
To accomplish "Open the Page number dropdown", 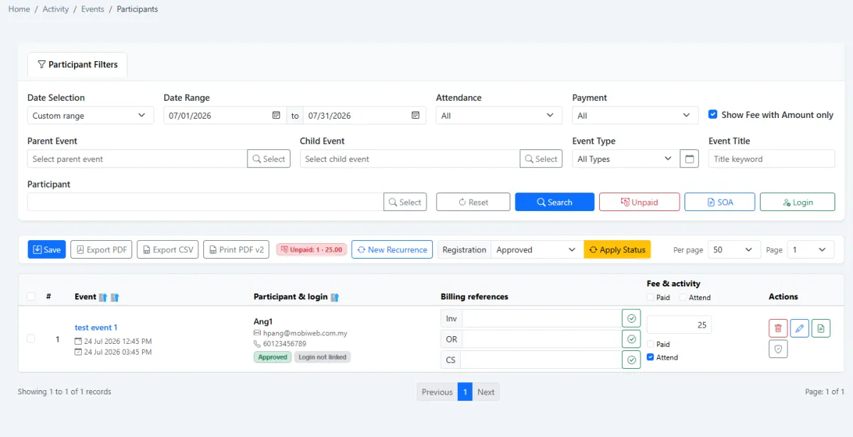I will click(811, 249).
